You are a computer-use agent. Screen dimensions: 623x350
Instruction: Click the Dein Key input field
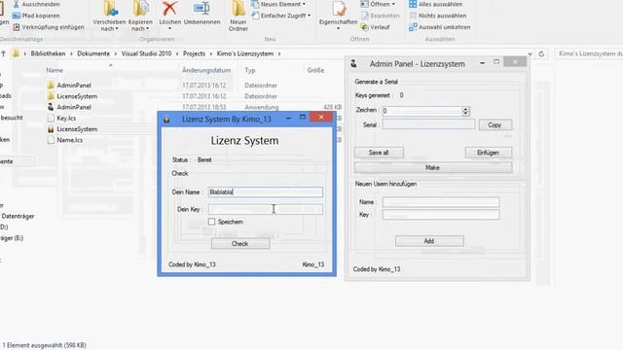[266, 210]
